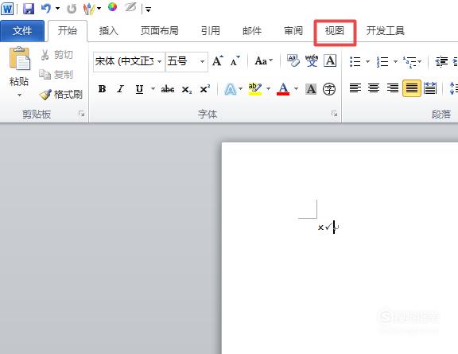Save the document with the floppy icon
This screenshot has height=354, width=458.
(x=29, y=9)
